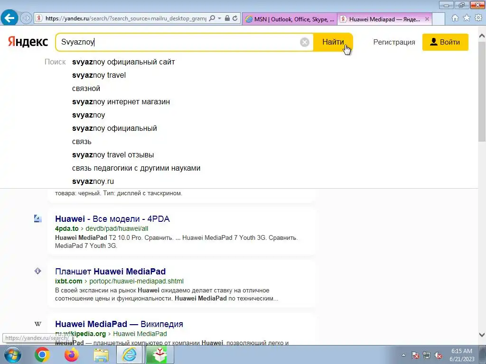Open the browser Tools gear icon
Image resolution: width=486 pixels, height=364 pixels.
point(478,18)
